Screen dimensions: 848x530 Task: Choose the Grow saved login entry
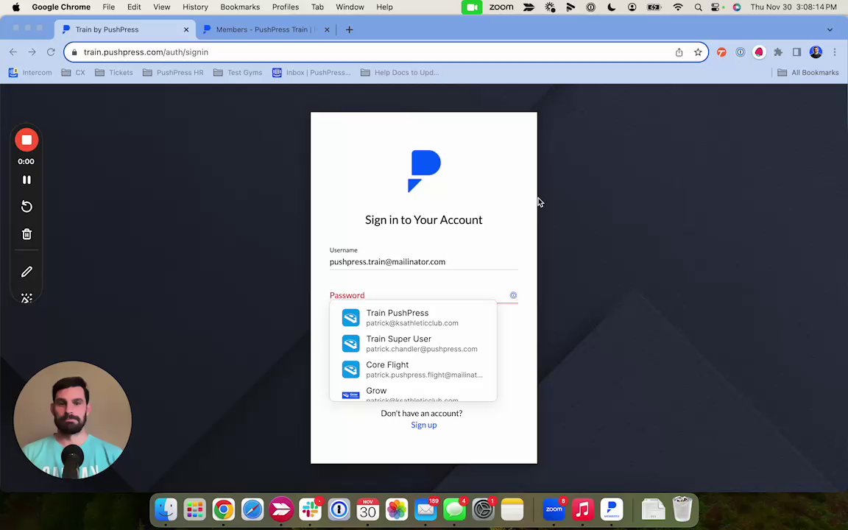click(413, 392)
